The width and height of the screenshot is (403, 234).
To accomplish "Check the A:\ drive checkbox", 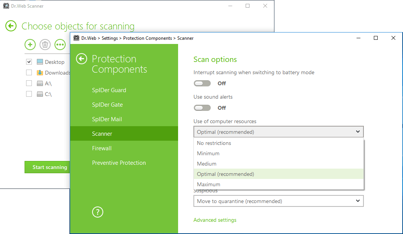I will coord(29,83).
